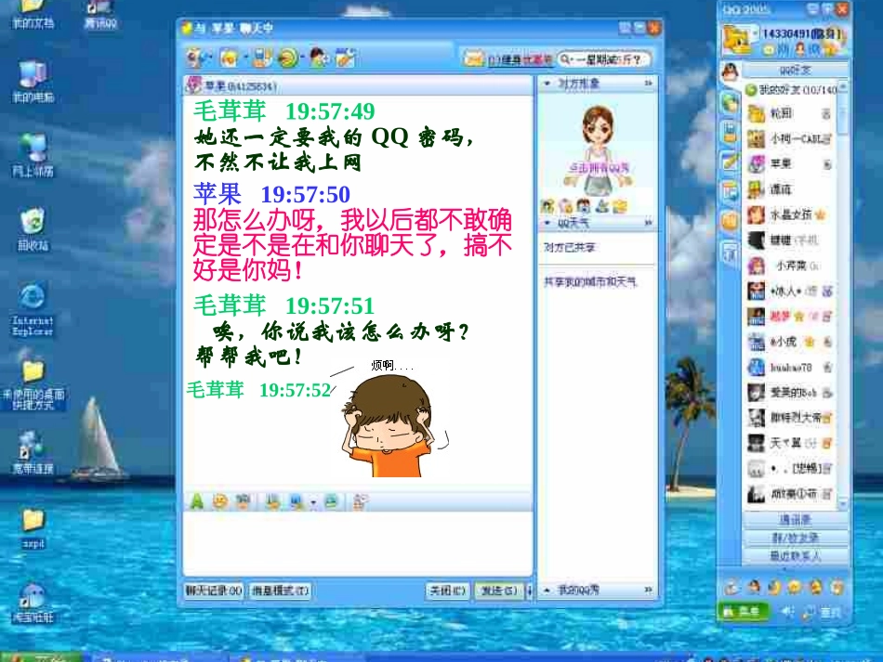The width and height of the screenshot is (883, 662).
Task: Click the 消息模式 message mode button
Action: coord(280,591)
